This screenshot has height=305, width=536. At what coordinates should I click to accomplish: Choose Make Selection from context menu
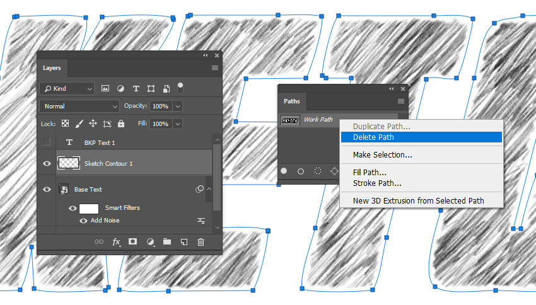coord(421,155)
